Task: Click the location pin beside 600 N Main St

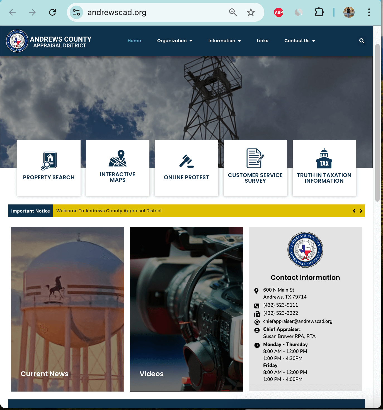Action: (256, 291)
